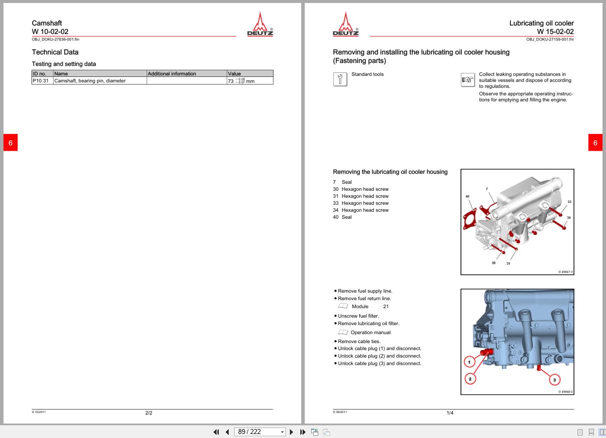
Task: Click the red section 6 tab at left edge
Action: coord(11,143)
